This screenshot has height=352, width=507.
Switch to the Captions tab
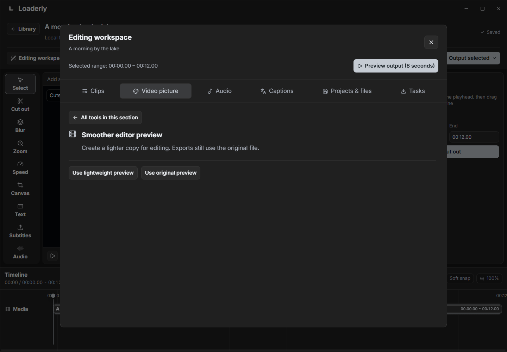coord(277,91)
